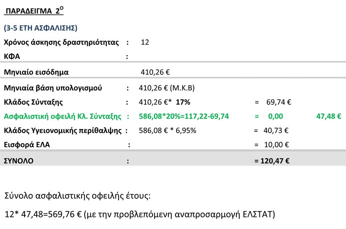Click the Μηνιαία βάση υπολογισμού label

(x=52, y=88)
